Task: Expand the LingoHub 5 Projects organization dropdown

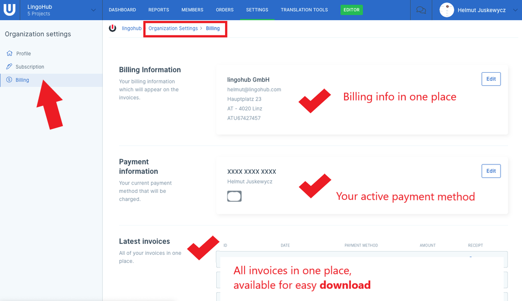Action: 94,10
